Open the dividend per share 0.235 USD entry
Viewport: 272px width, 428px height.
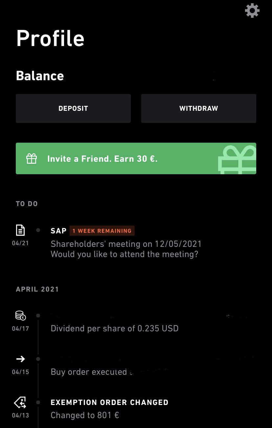[114, 328]
